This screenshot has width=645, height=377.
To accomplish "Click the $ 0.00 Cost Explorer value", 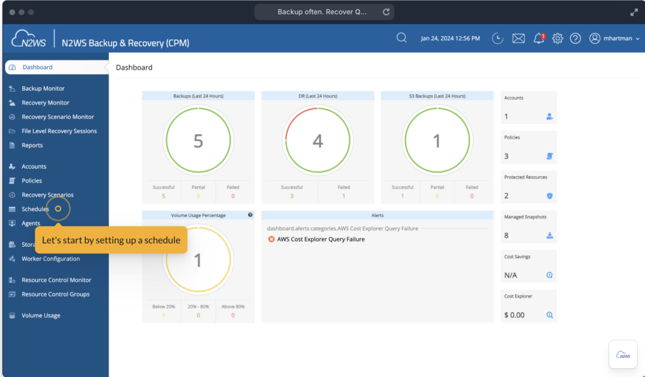I will (514, 315).
